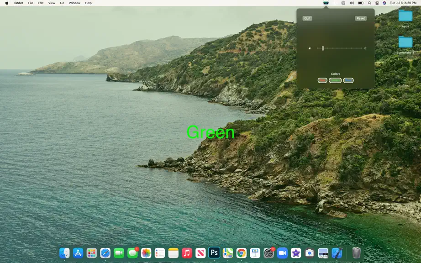
Task: Open the Edit menu
Action: tap(41, 3)
